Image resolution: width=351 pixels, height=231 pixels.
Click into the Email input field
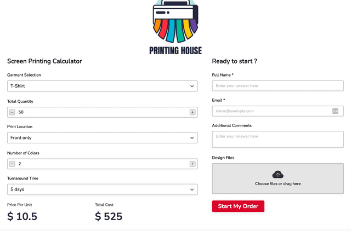[x=271, y=111]
